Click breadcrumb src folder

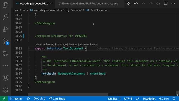pos(17,10)
